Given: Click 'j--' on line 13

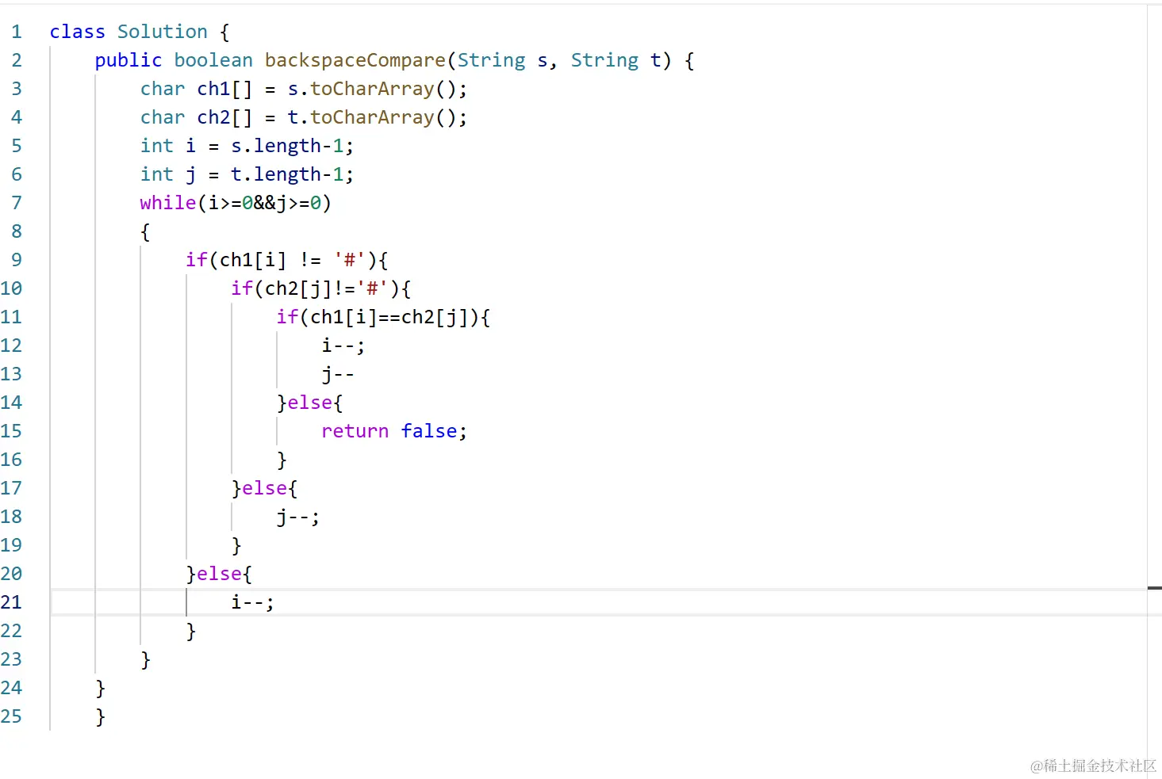Looking at the screenshot, I should [338, 374].
